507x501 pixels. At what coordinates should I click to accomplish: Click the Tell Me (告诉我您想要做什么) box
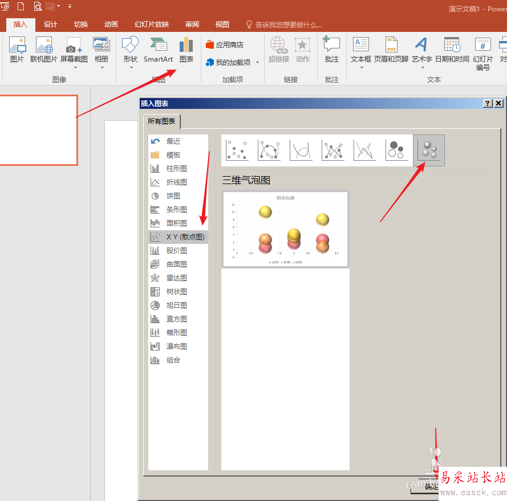coord(284,25)
